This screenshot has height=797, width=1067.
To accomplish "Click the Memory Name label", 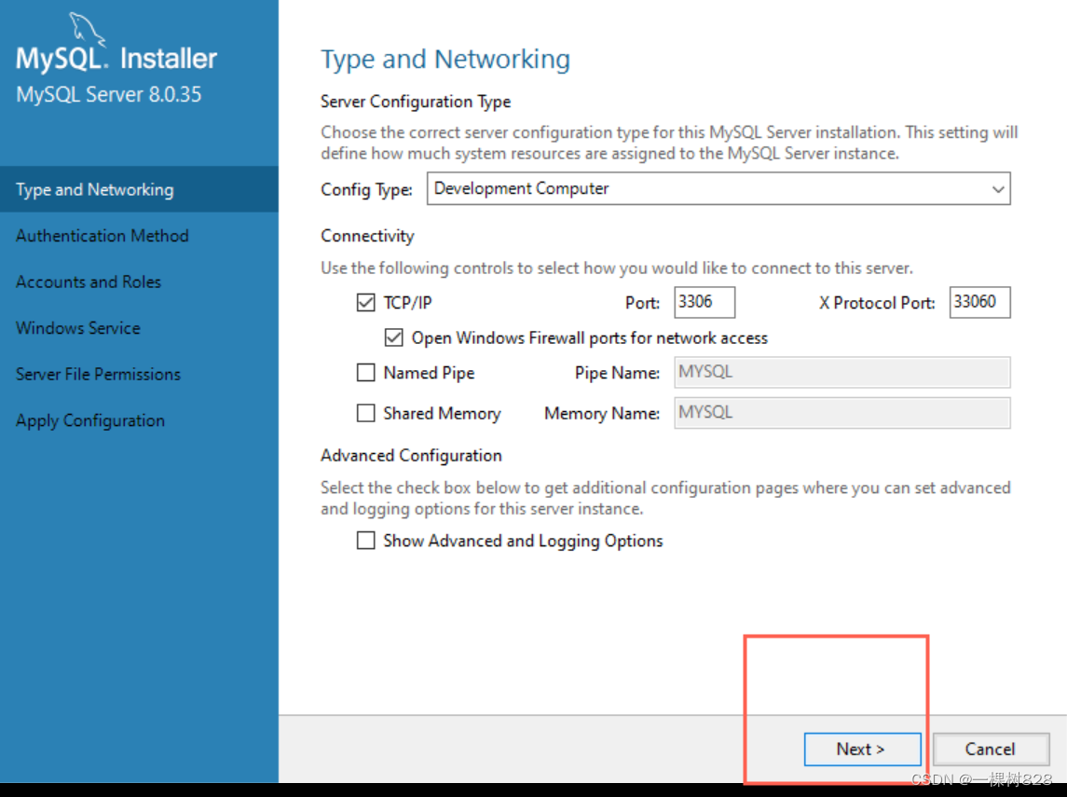I will coord(602,414).
